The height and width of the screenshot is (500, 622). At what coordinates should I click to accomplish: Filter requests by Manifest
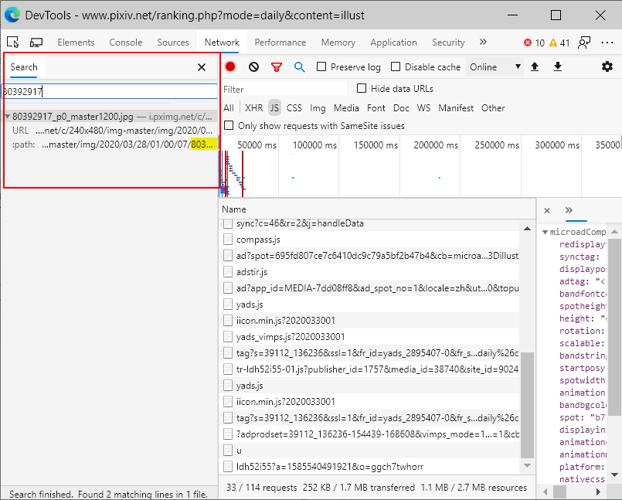click(x=456, y=108)
